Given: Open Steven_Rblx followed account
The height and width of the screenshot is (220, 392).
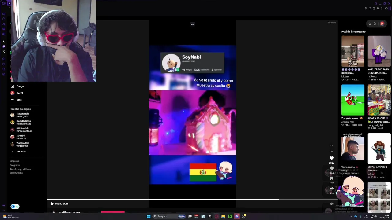Looking at the screenshot, I should coord(20,115).
